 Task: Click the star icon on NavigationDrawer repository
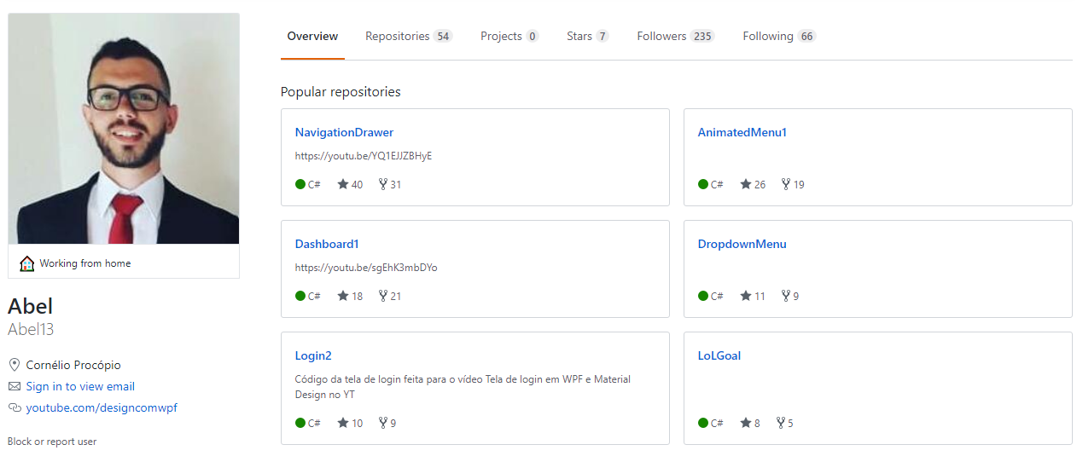pos(343,184)
